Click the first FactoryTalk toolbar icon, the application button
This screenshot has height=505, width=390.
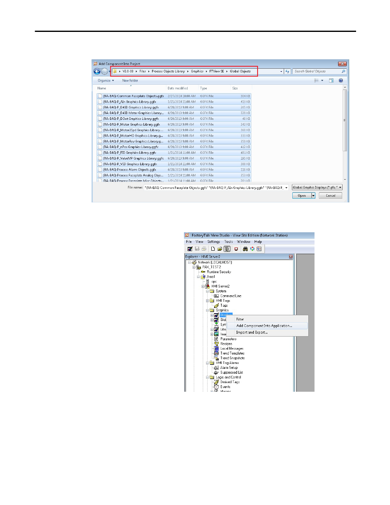point(190,249)
